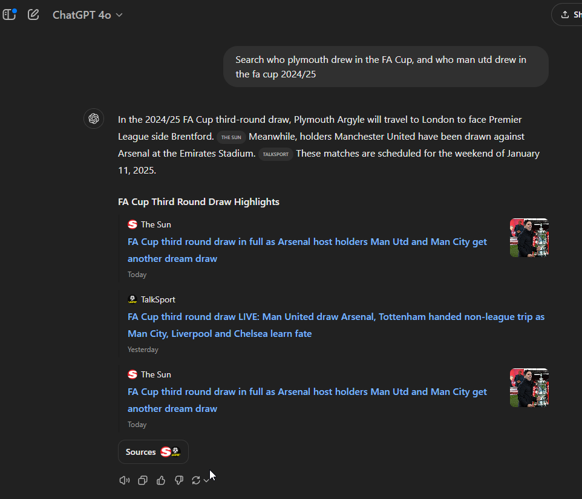
Task: Click the THE SUN inline citation badge
Action: (x=231, y=137)
